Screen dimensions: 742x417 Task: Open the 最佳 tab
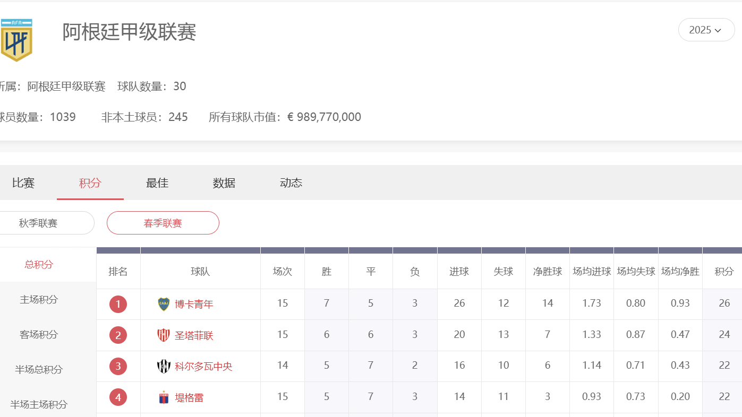(157, 183)
